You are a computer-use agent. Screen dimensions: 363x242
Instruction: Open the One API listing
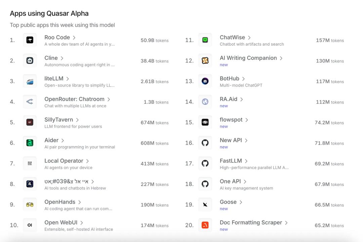point(230,182)
